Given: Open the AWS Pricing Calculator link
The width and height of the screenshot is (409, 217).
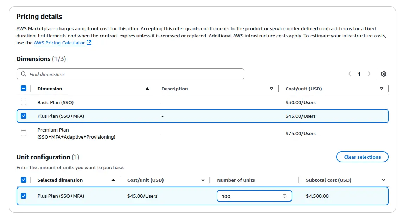Looking at the screenshot, I should pyautogui.click(x=58, y=42).
